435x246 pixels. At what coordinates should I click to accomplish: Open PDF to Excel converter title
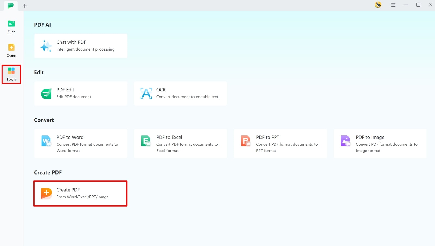tap(169, 137)
